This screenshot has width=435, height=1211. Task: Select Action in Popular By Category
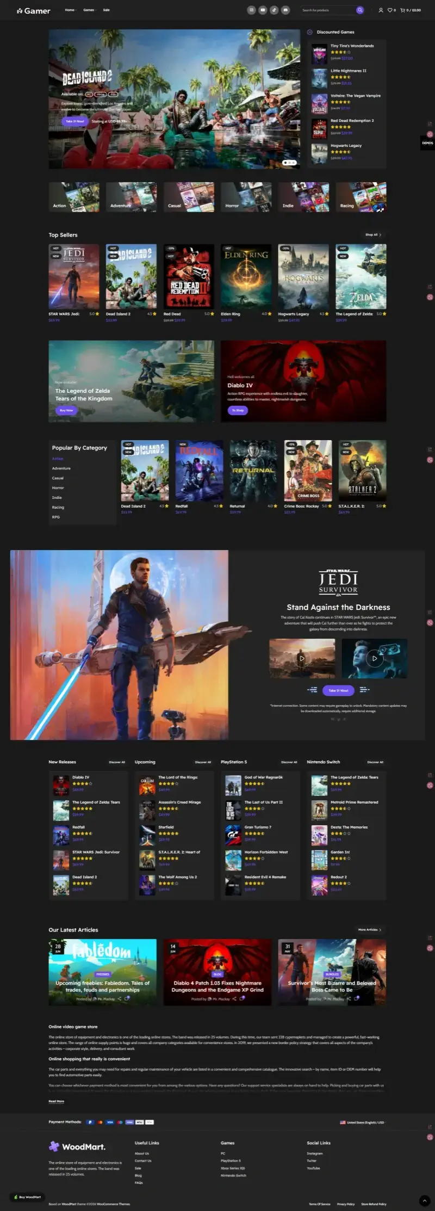pos(58,459)
